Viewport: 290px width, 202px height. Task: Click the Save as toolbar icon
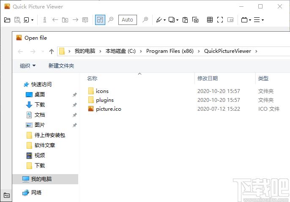(x=17, y=20)
